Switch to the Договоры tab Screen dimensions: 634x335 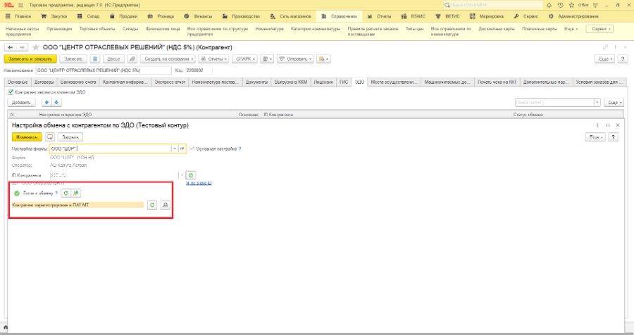tap(44, 82)
